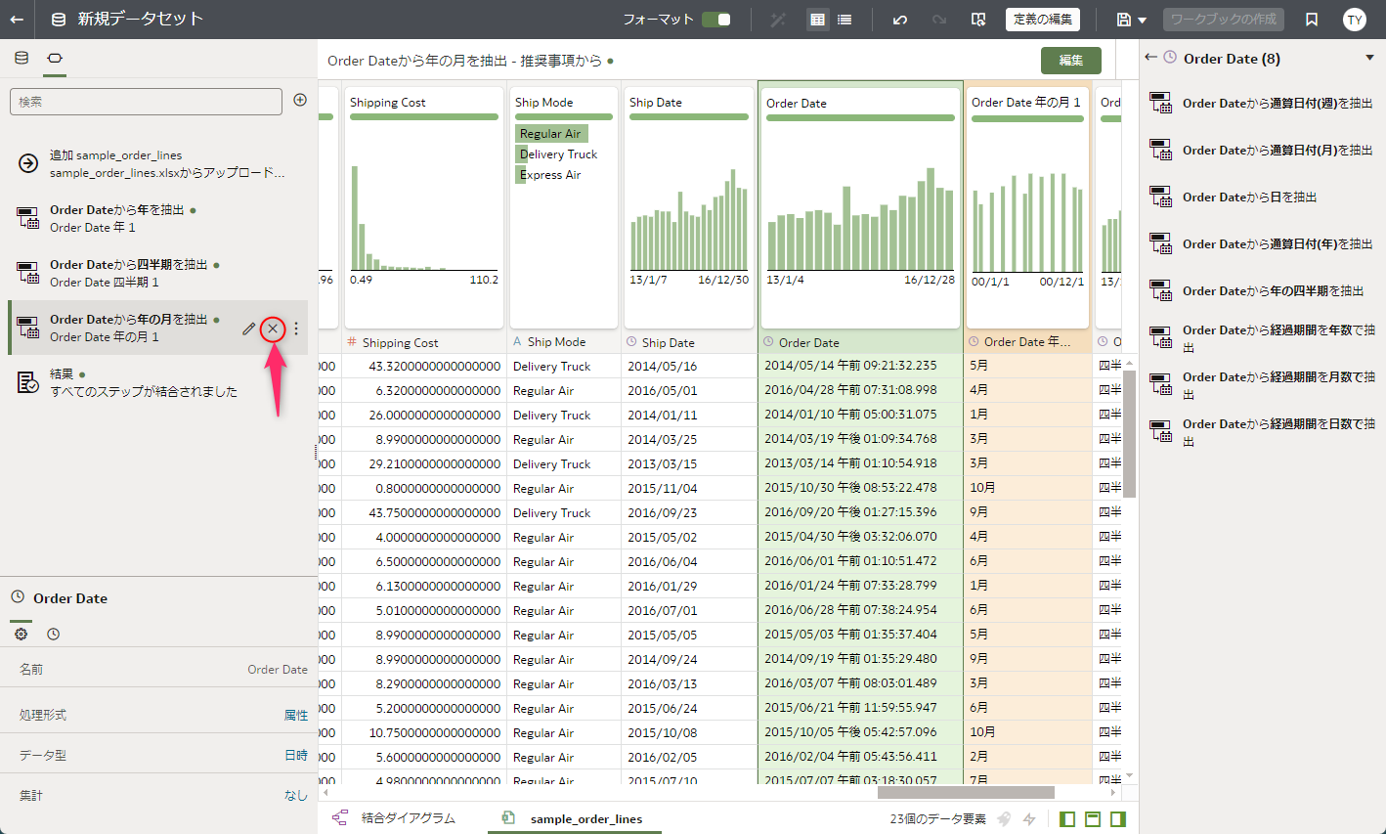Delete the 年の月を抽出 step
1386x834 pixels.
(273, 329)
